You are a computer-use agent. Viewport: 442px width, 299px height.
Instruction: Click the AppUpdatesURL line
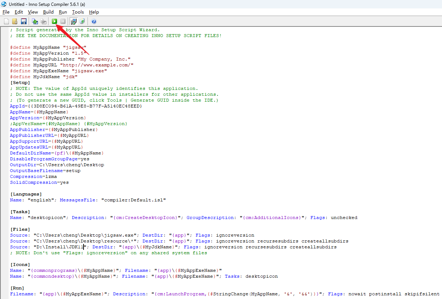(47, 147)
